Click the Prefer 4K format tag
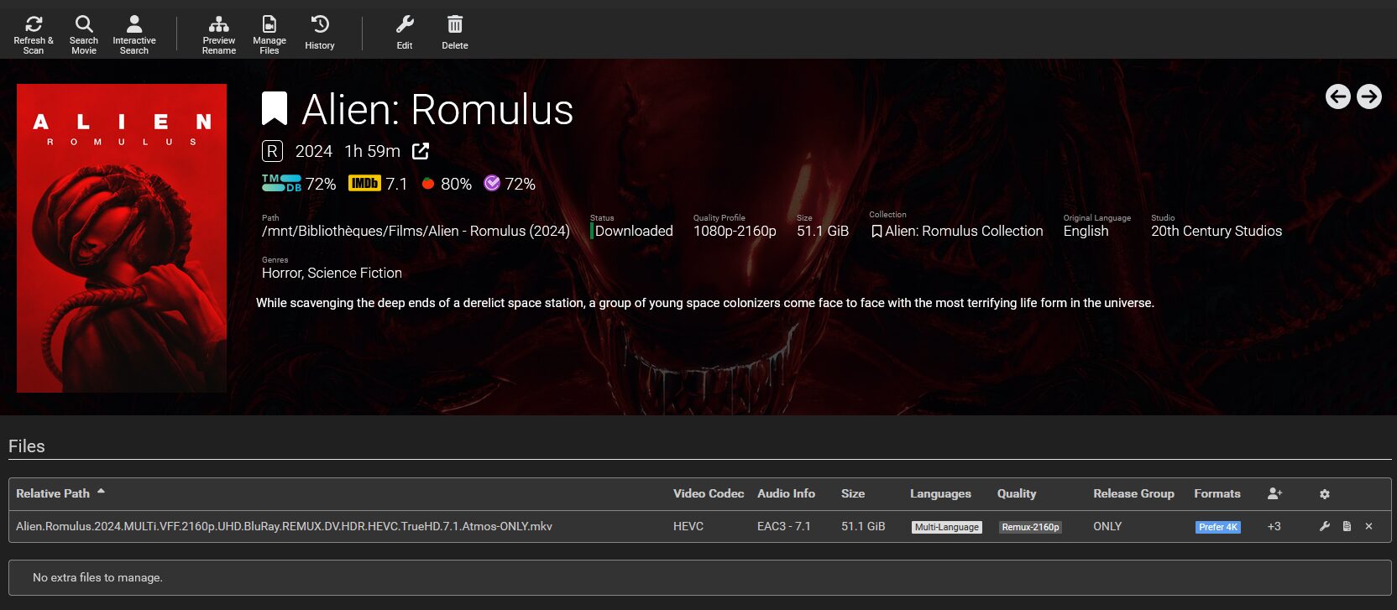This screenshot has width=1397, height=610. [1218, 527]
